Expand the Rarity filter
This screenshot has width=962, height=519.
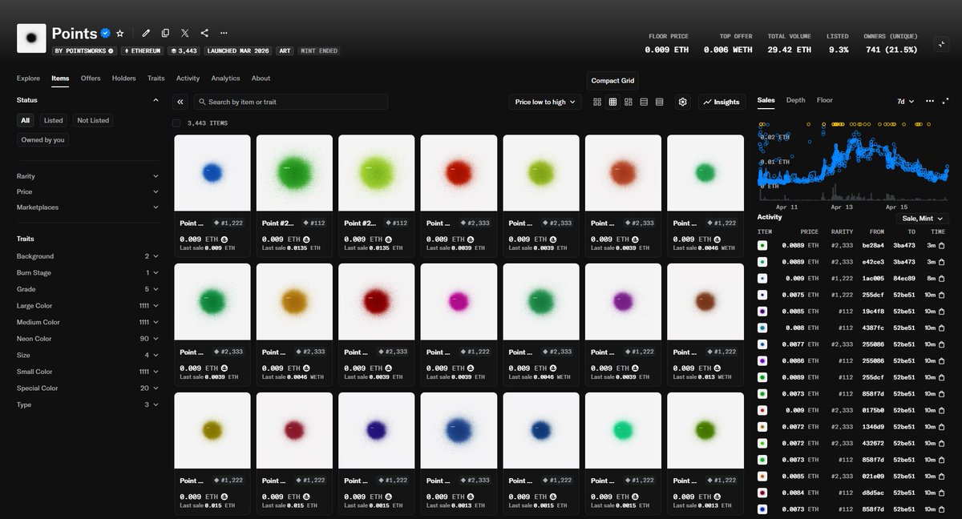(88, 176)
